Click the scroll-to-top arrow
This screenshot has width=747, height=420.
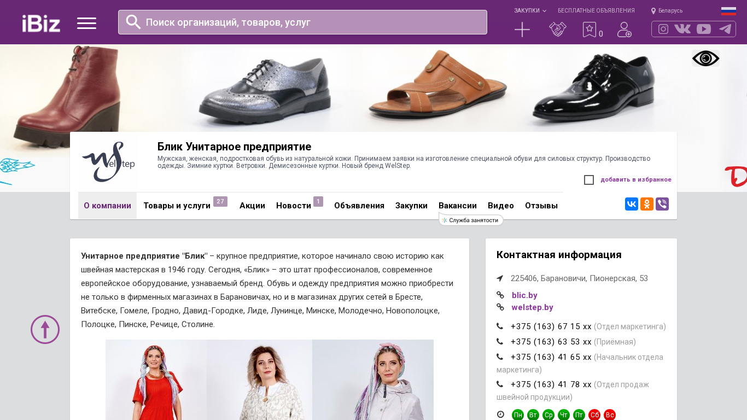[x=45, y=329]
